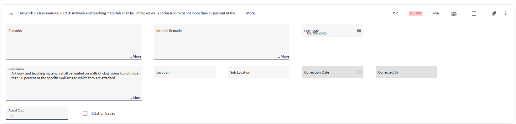Open the Due Date calendar icon

point(359,31)
